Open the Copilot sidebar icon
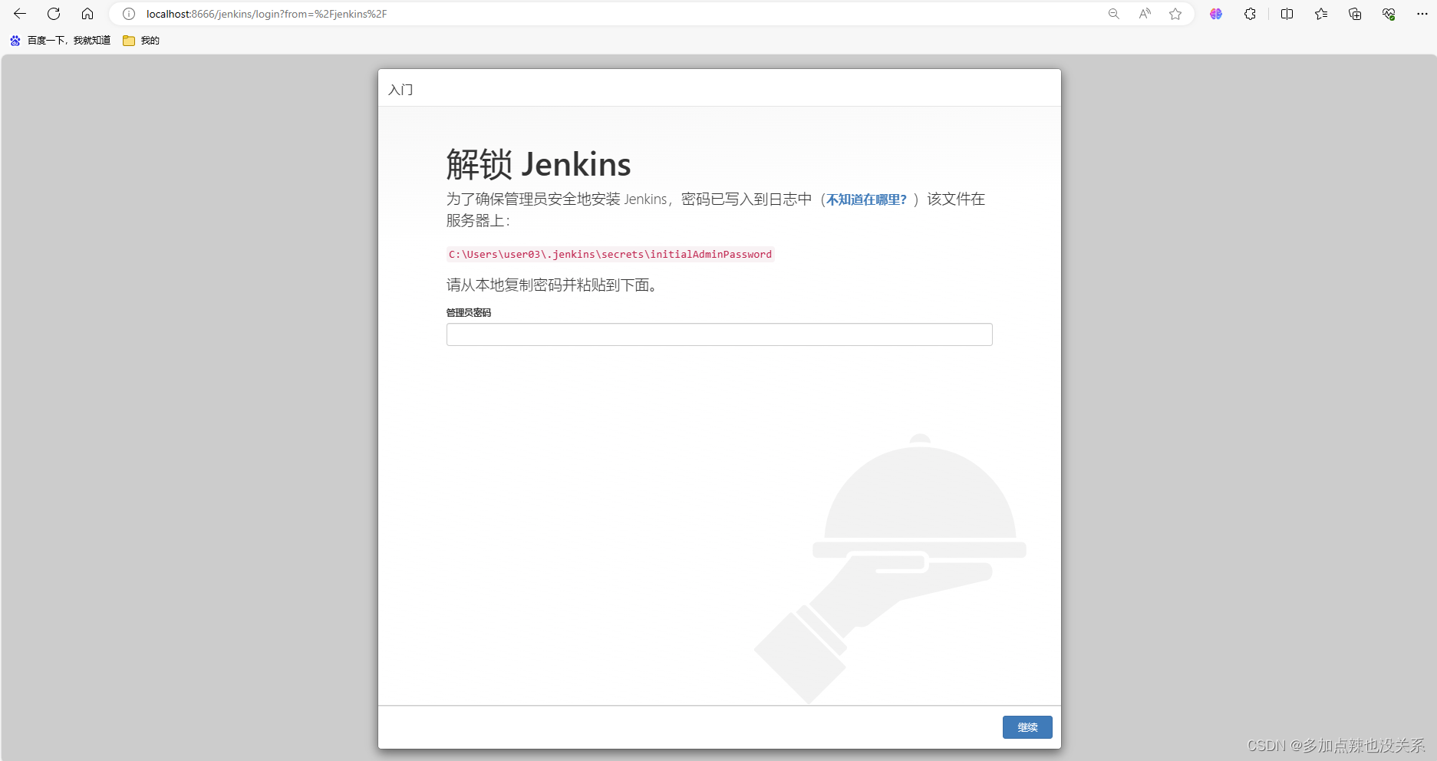 click(1216, 14)
